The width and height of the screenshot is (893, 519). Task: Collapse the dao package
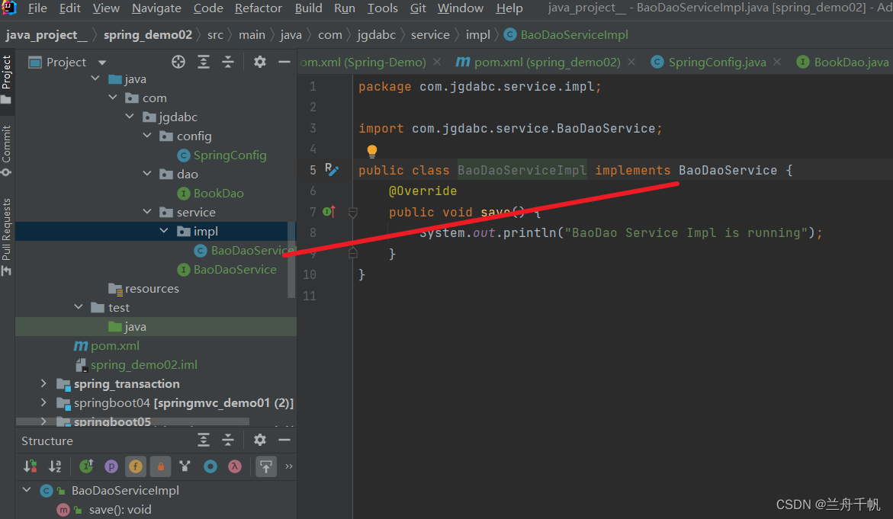click(147, 174)
